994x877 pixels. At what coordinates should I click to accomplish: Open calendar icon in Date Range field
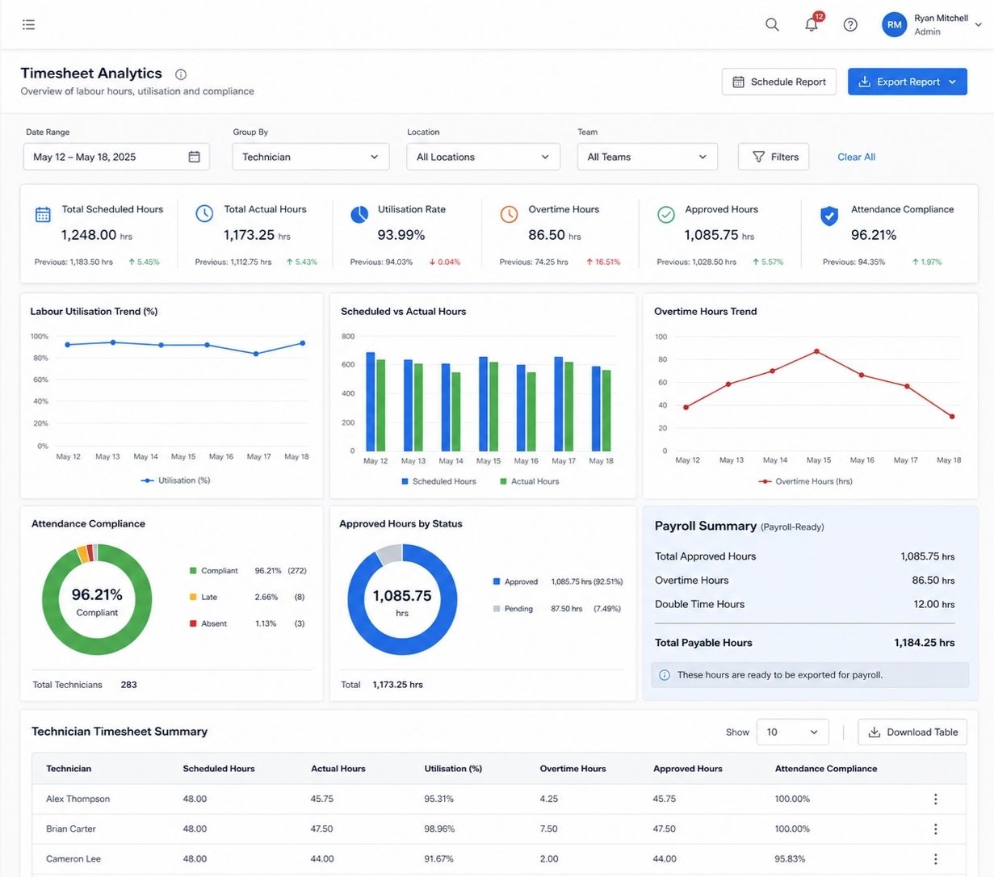point(194,157)
